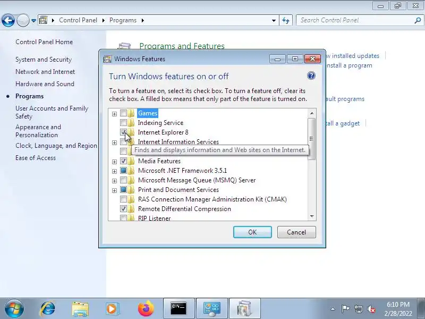The height and width of the screenshot is (319, 425).
Task: Click features list scroll up arrow
Action: [x=312, y=113]
